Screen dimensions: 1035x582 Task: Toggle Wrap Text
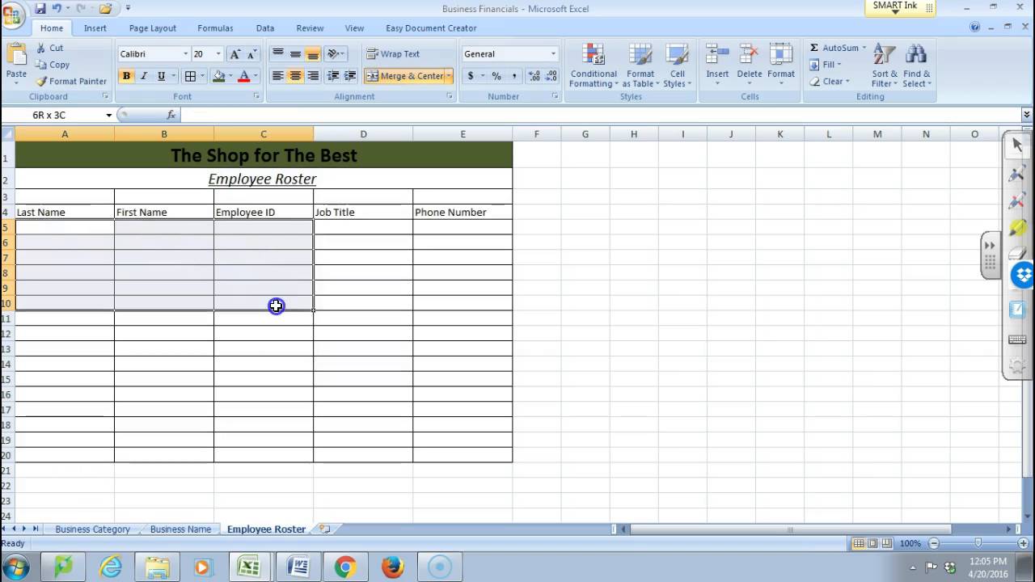coord(394,54)
